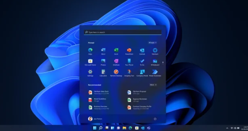Launch Word from the pinned apps
This screenshot has width=248, height=131.
[103, 52]
